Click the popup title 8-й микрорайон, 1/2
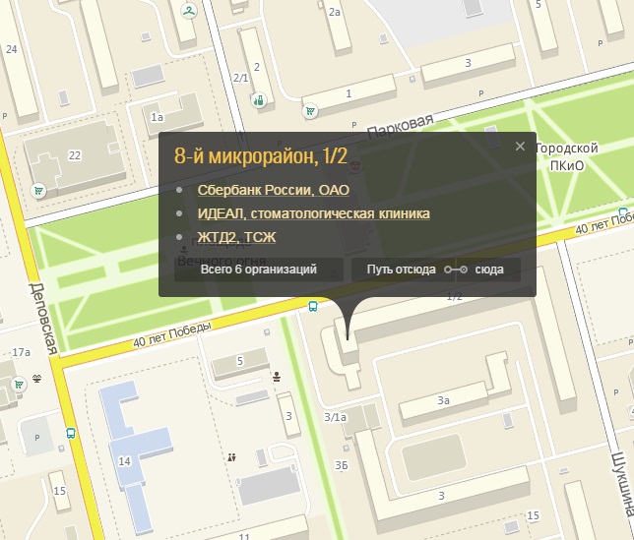Viewport: 634px width, 540px height. click(261, 155)
